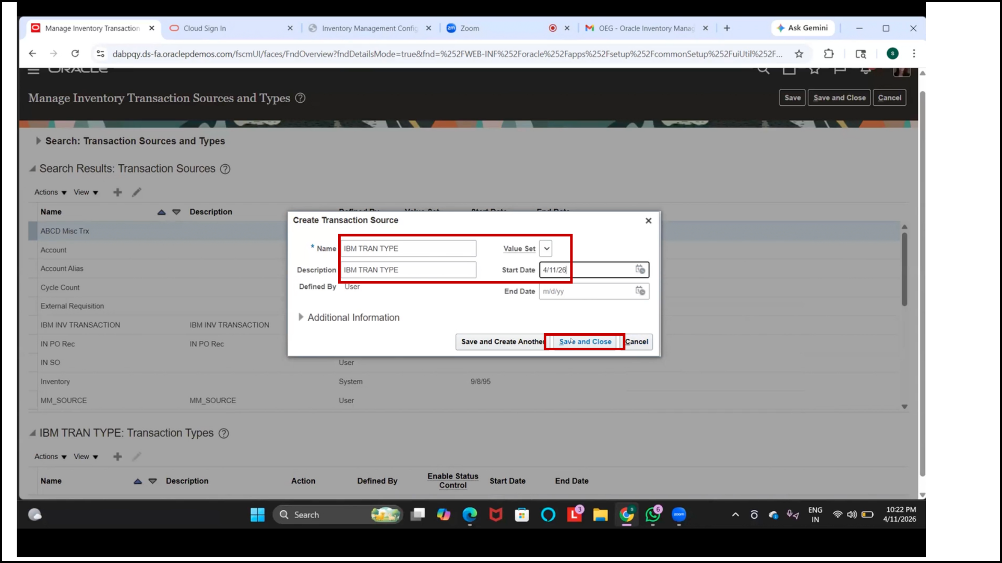Open the Oracle navigator hamburger menu
The width and height of the screenshot is (1002, 563).
point(33,70)
